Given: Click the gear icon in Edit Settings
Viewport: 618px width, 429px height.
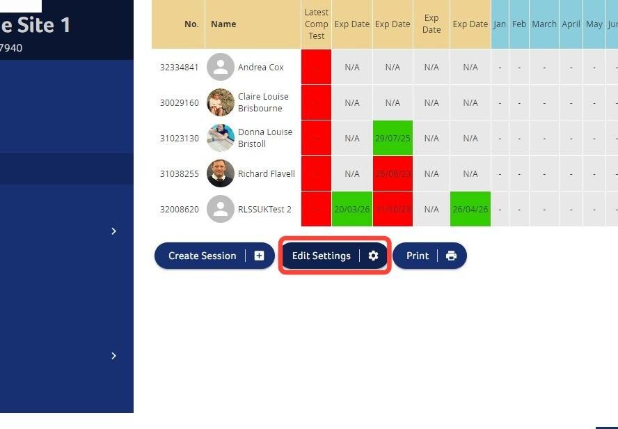Looking at the screenshot, I should (x=373, y=256).
